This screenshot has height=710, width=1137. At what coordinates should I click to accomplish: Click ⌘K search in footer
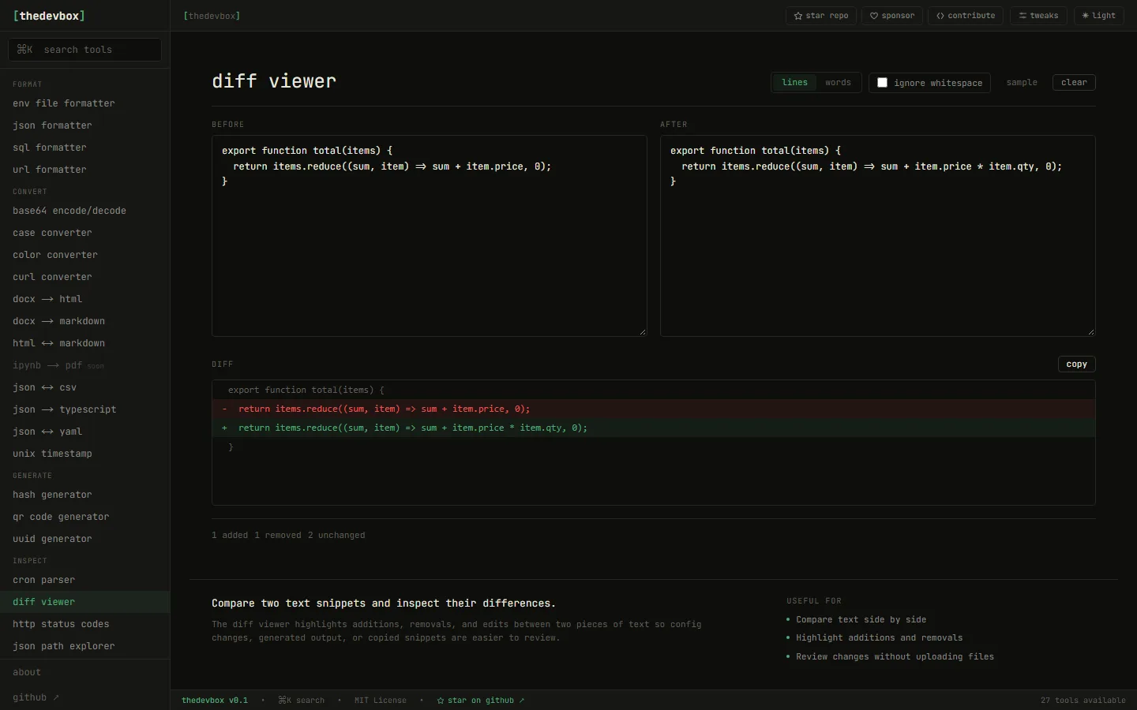pos(302,701)
